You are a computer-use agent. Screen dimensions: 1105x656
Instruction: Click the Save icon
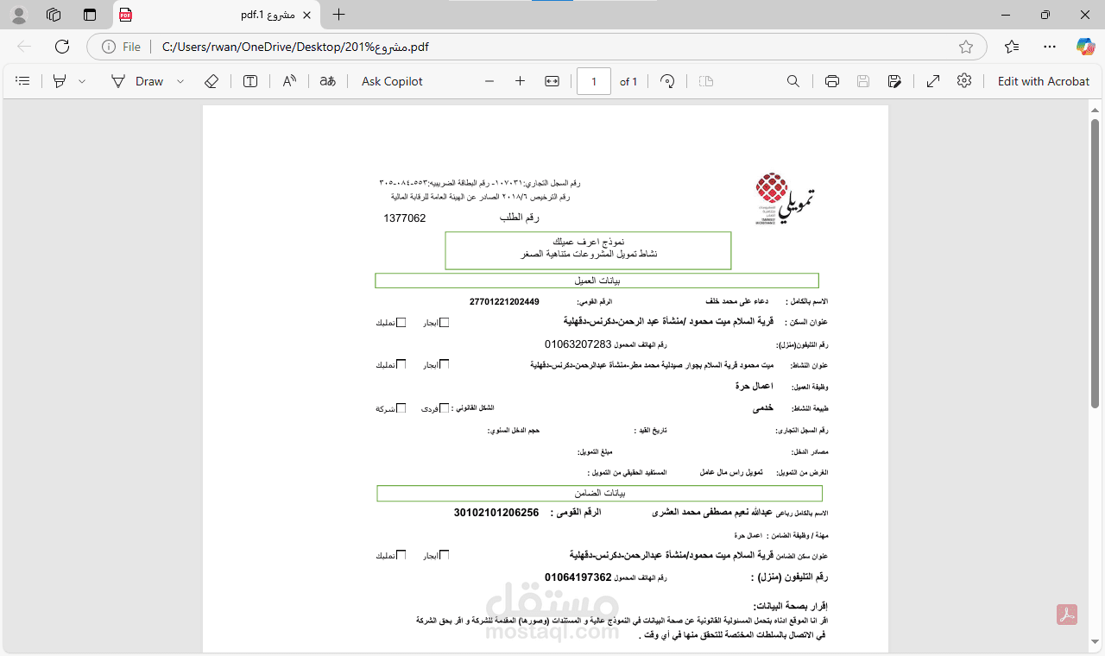point(863,81)
